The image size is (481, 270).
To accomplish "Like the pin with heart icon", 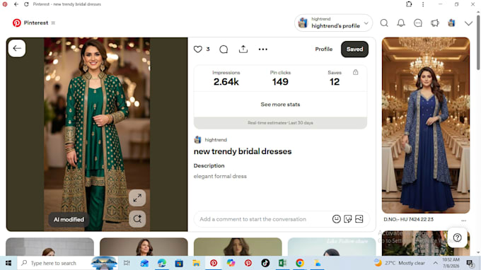I will click(198, 49).
